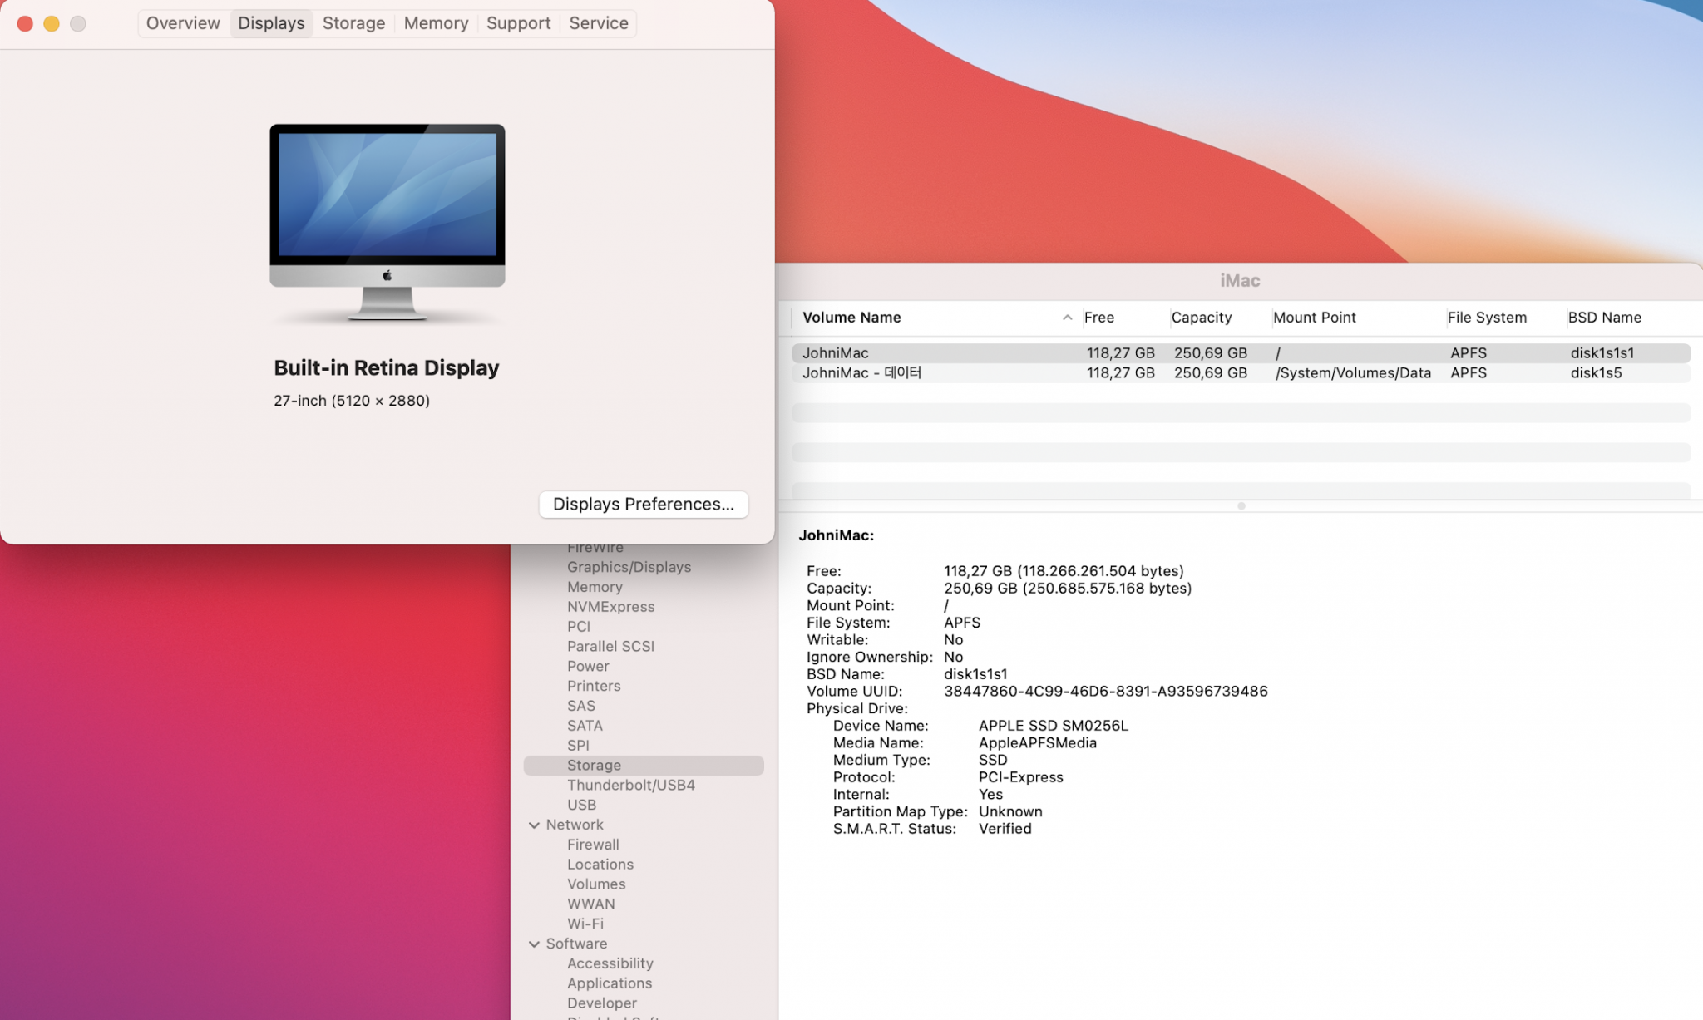Collapse the Software section chevron
Viewport: 1703px width, 1020px height.
[534, 944]
